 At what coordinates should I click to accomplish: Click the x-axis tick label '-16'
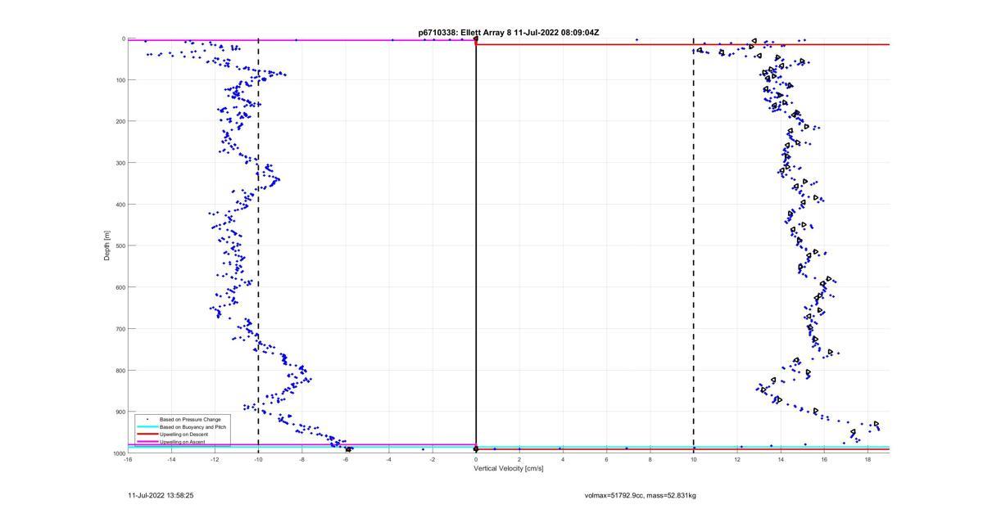coord(128,460)
